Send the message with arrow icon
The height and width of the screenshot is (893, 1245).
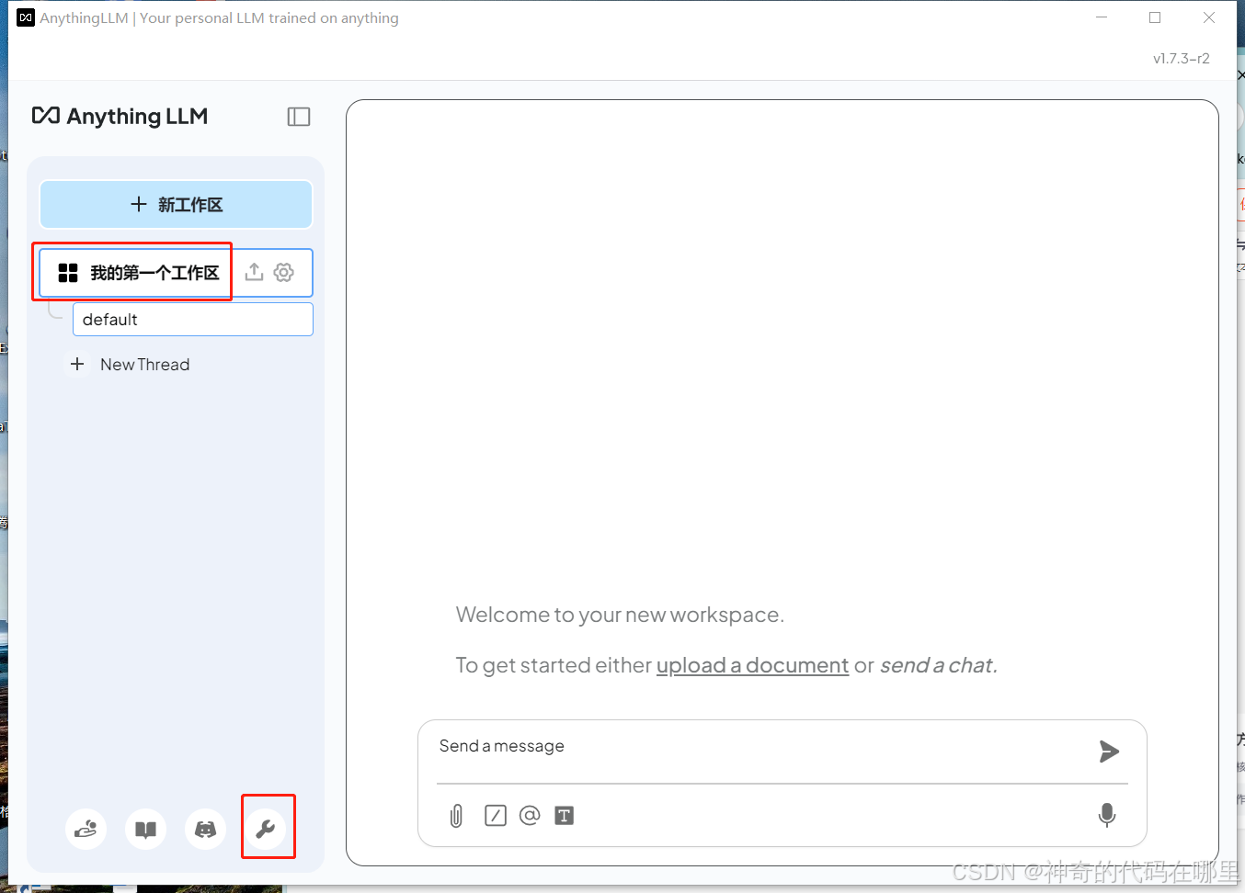1109,752
